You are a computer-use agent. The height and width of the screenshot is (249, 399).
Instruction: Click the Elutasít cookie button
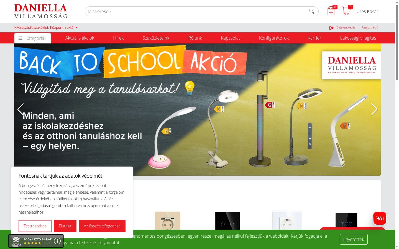point(65,226)
